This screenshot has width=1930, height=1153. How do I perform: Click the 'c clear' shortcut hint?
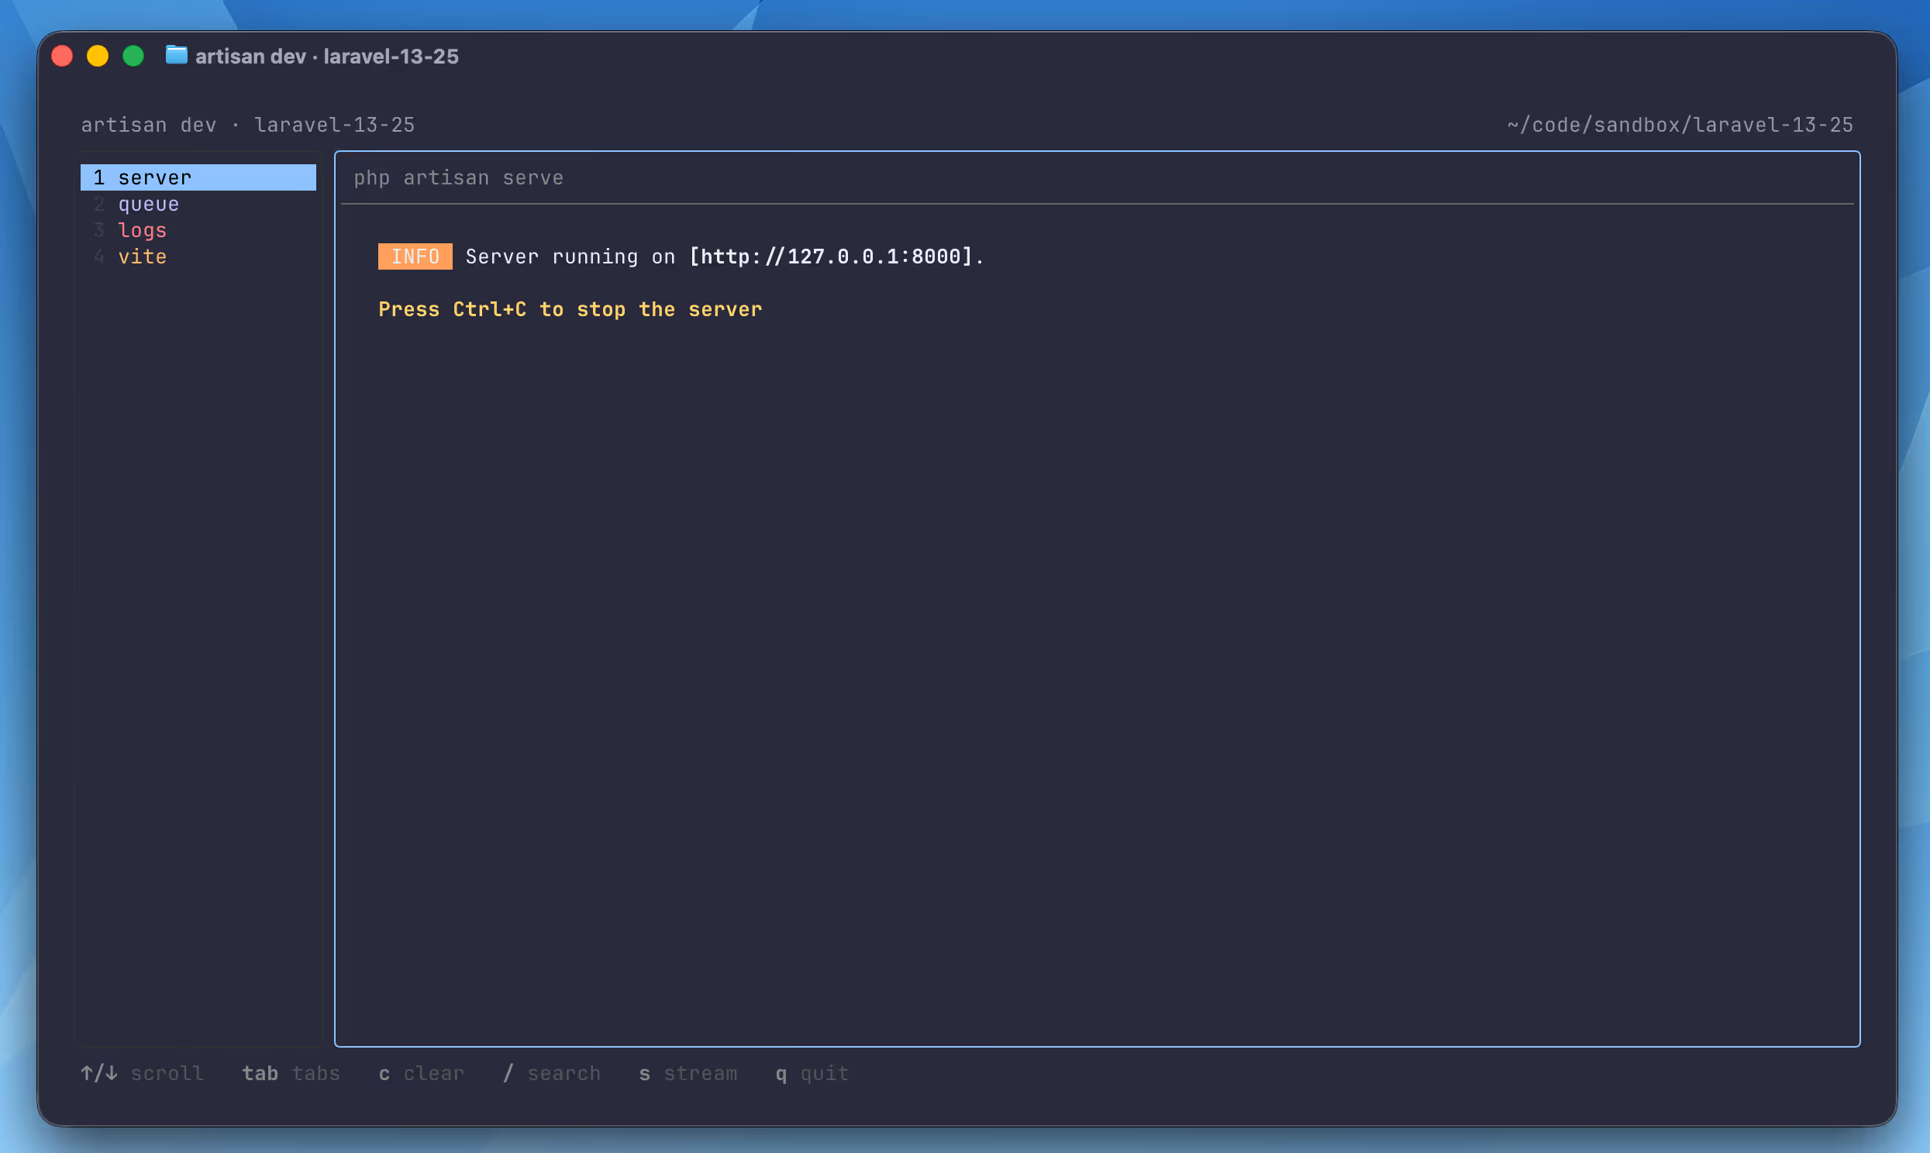pyautogui.click(x=421, y=1073)
